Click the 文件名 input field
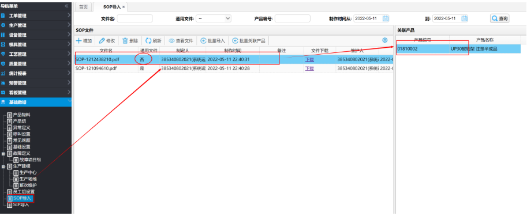This screenshot has height=216, width=527. pyautogui.click(x=134, y=18)
